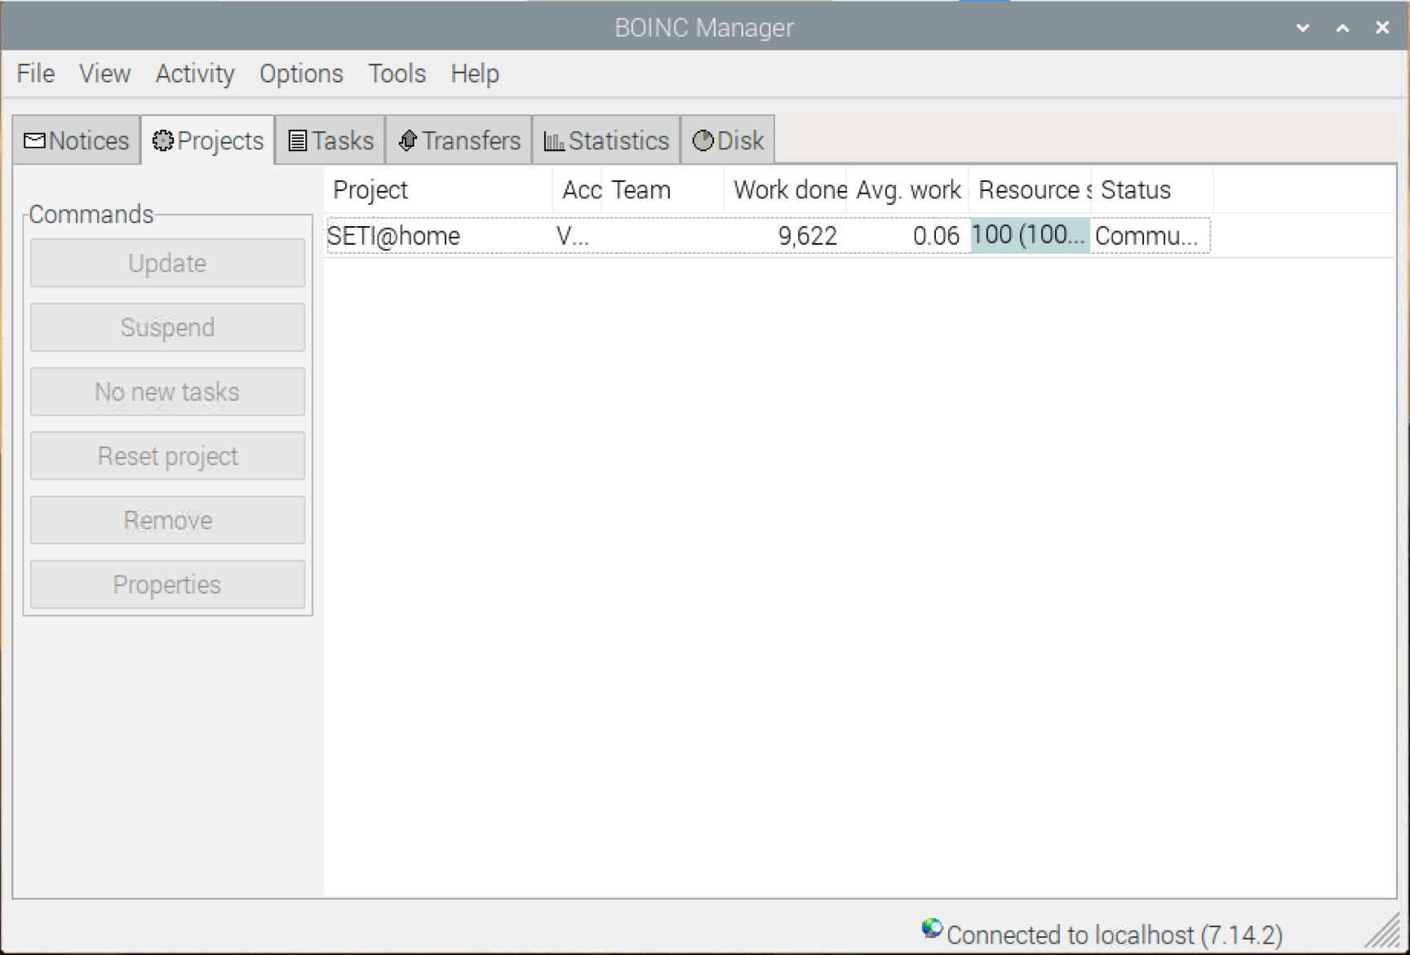
Task: Click the Update command button
Action: pos(168,263)
